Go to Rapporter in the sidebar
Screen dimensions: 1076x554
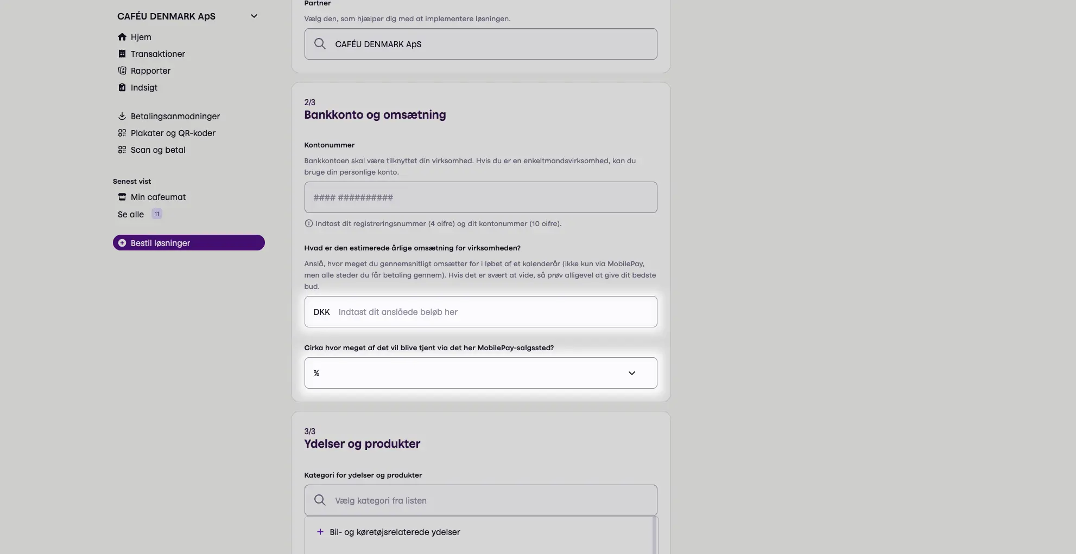150,70
